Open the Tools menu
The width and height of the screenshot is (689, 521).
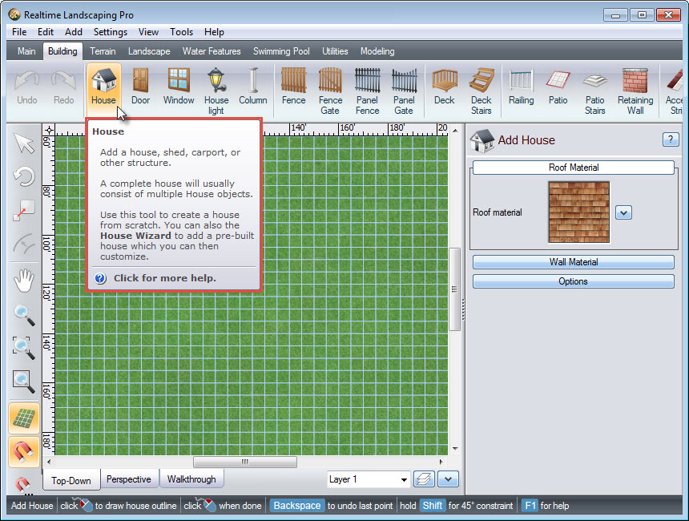[x=182, y=32]
